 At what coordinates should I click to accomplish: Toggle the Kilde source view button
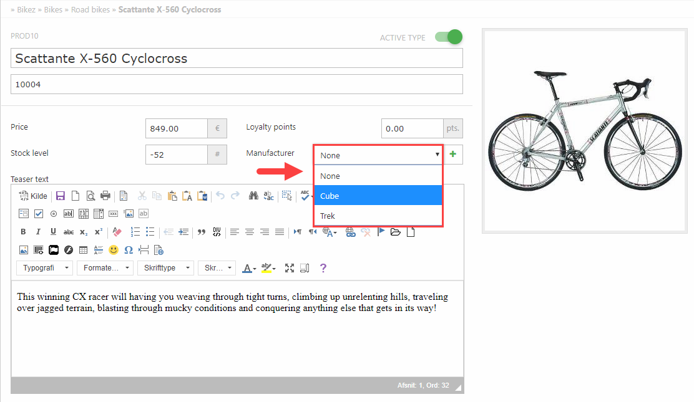click(33, 196)
